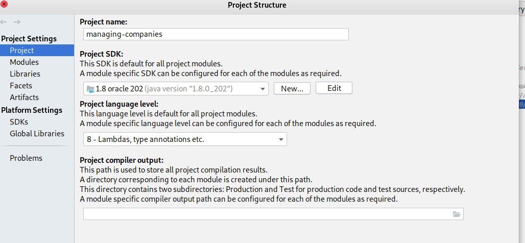Select the Project item in sidebar
This screenshot has width=525, height=243.
tap(37, 51)
